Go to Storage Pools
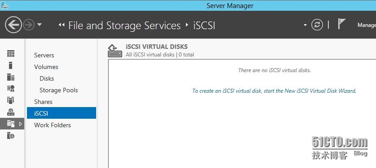Screen dimensions: 376x168 point(59,90)
